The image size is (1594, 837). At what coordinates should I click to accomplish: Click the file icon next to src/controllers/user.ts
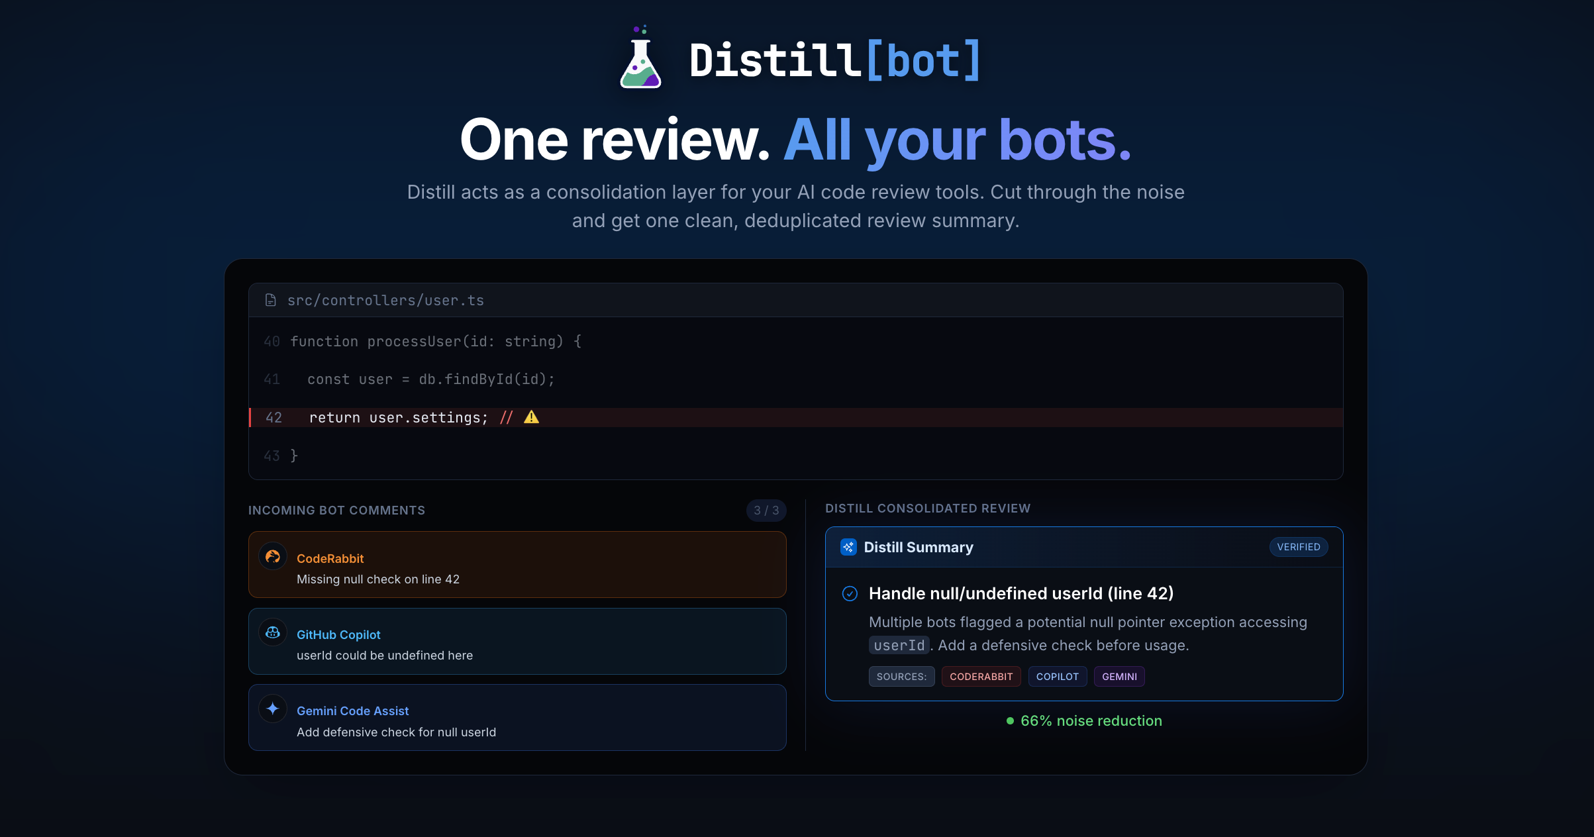[x=270, y=299]
